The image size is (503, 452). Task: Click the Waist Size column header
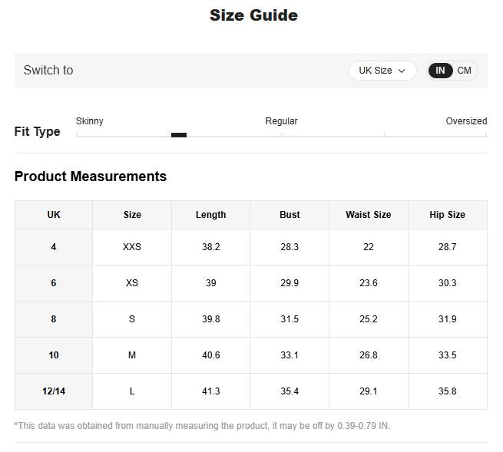368,215
